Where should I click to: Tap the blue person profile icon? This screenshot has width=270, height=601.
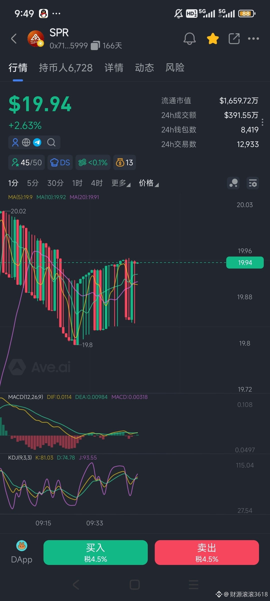pos(15,142)
